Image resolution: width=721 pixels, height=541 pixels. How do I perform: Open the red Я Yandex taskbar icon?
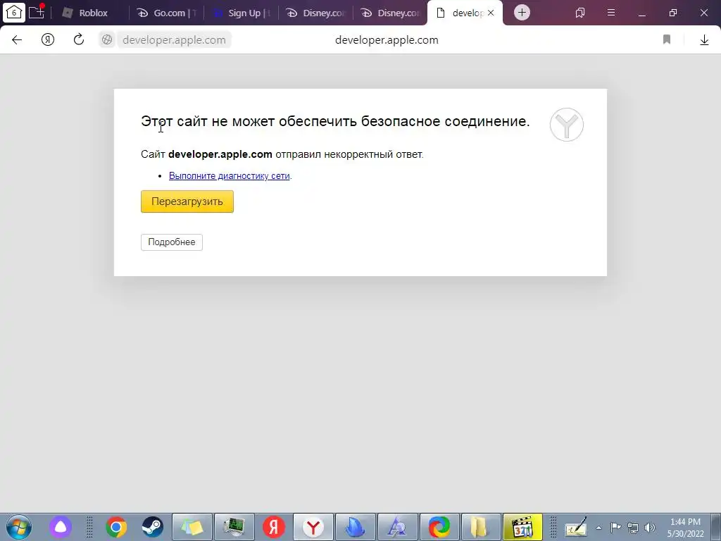(x=274, y=527)
